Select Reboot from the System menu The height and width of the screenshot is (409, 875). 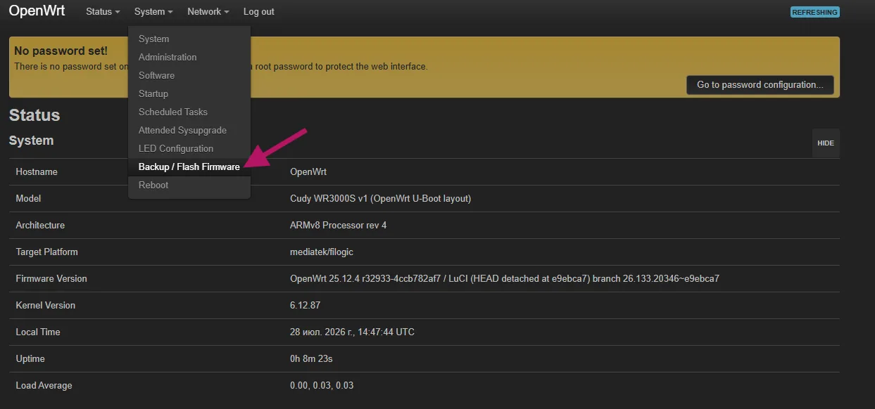pos(189,185)
